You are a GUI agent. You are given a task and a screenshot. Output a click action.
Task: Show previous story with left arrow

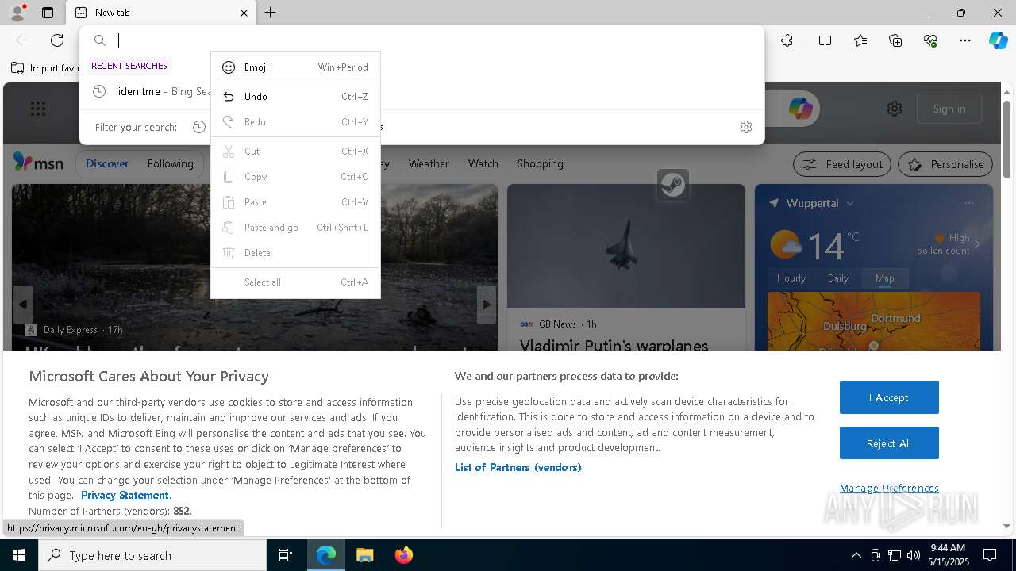coord(23,305)
